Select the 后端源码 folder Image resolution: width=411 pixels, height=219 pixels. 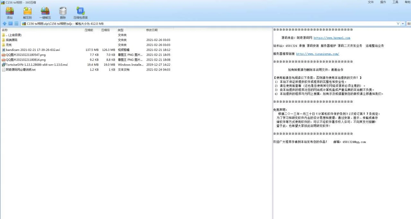coord(12,40)
